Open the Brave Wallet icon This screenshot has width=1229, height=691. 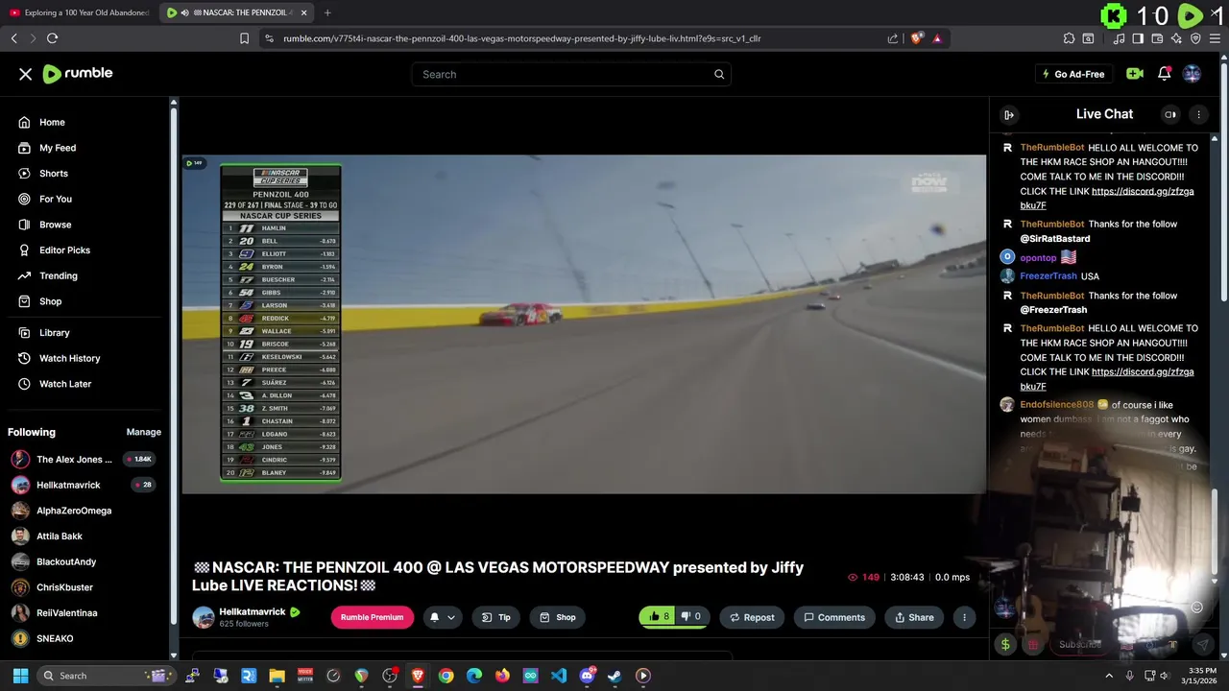coord(1157,38)
